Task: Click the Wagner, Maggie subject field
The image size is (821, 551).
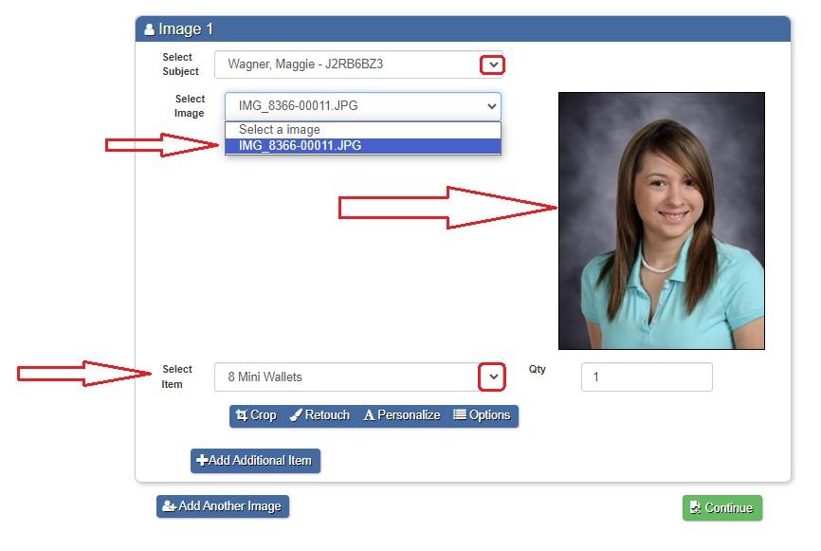Action: pos(346,64)
